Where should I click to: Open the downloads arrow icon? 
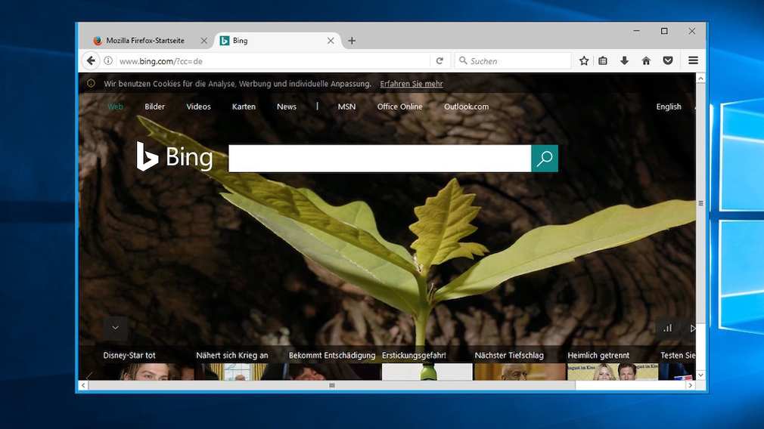[x=624, y=60]
